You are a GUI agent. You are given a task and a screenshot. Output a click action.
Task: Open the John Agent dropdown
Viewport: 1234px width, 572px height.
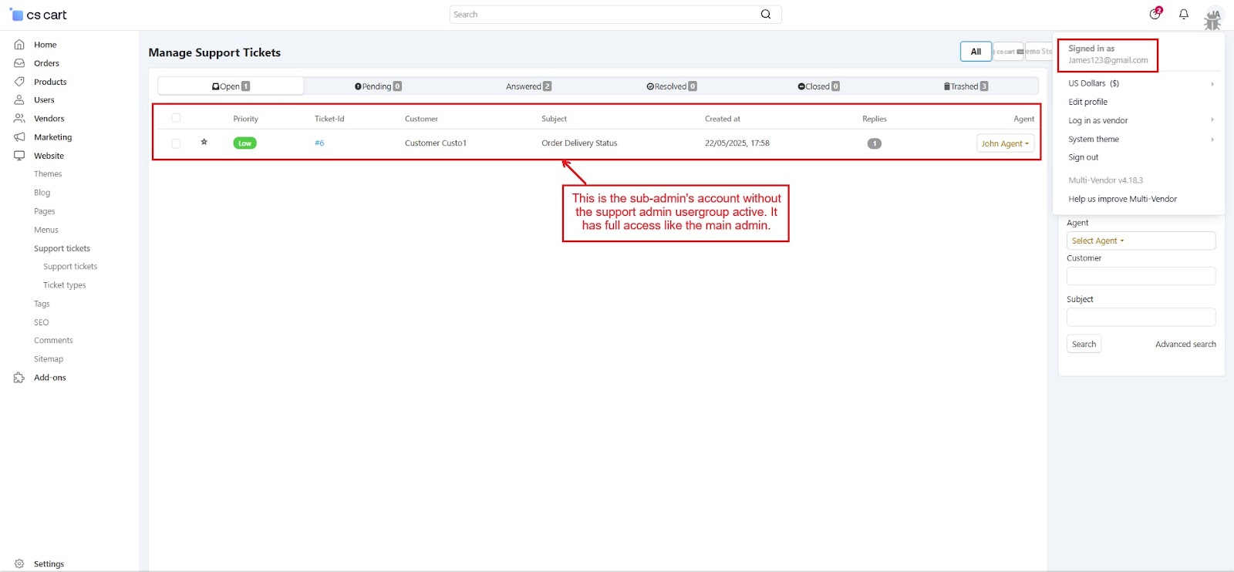click(x=1005, y=143)
